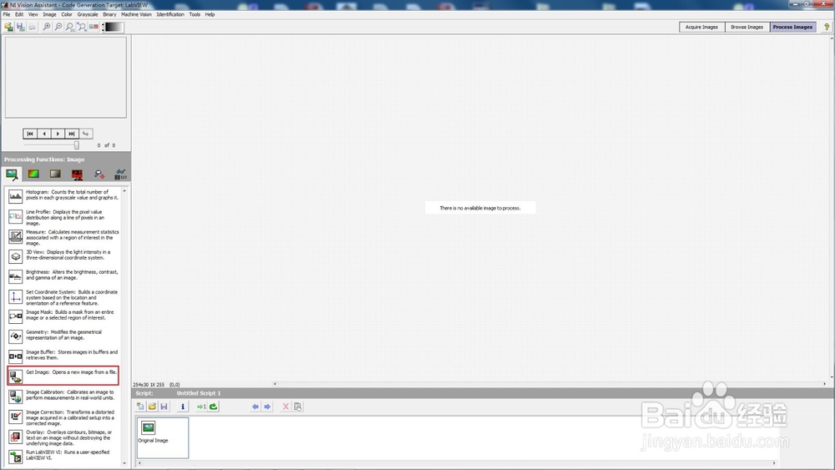835x470 pixels.
Task: Click the Open Image toolbar icon
Action: coord(9,27)
